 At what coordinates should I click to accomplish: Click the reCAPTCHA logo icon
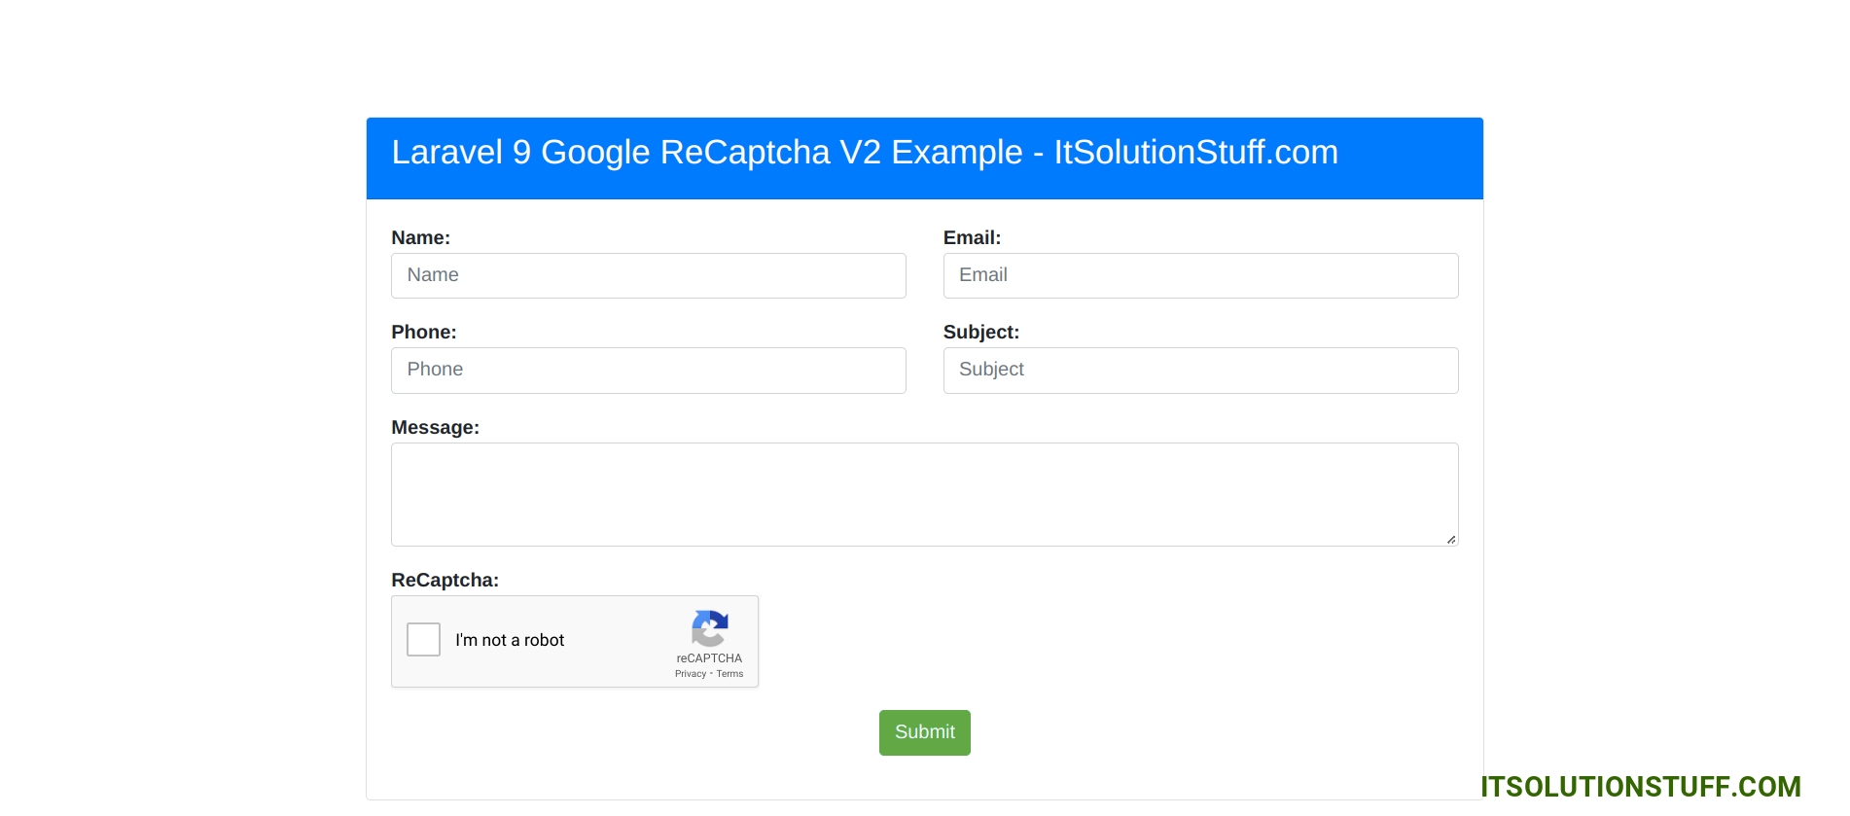tap(710, 628)
